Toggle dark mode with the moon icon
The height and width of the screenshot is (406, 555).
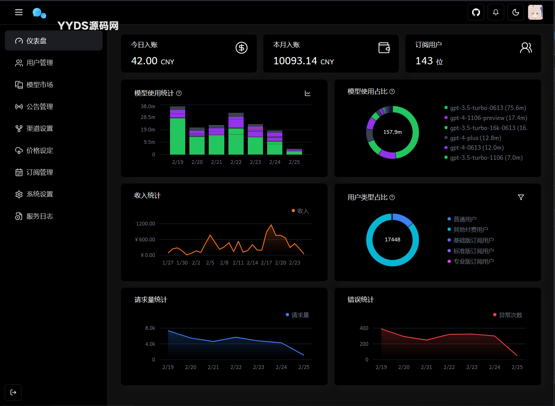(516, 12)
